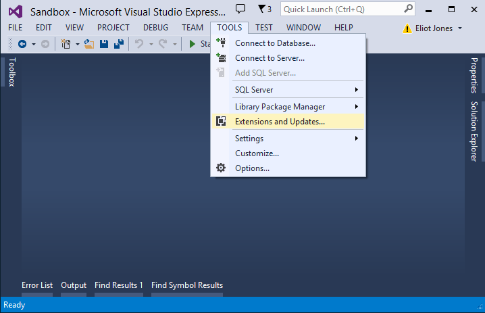This screenshot has height=313, width=485.
Task: Close the open TOOLS menu
Action: click(x=229, y=28)
